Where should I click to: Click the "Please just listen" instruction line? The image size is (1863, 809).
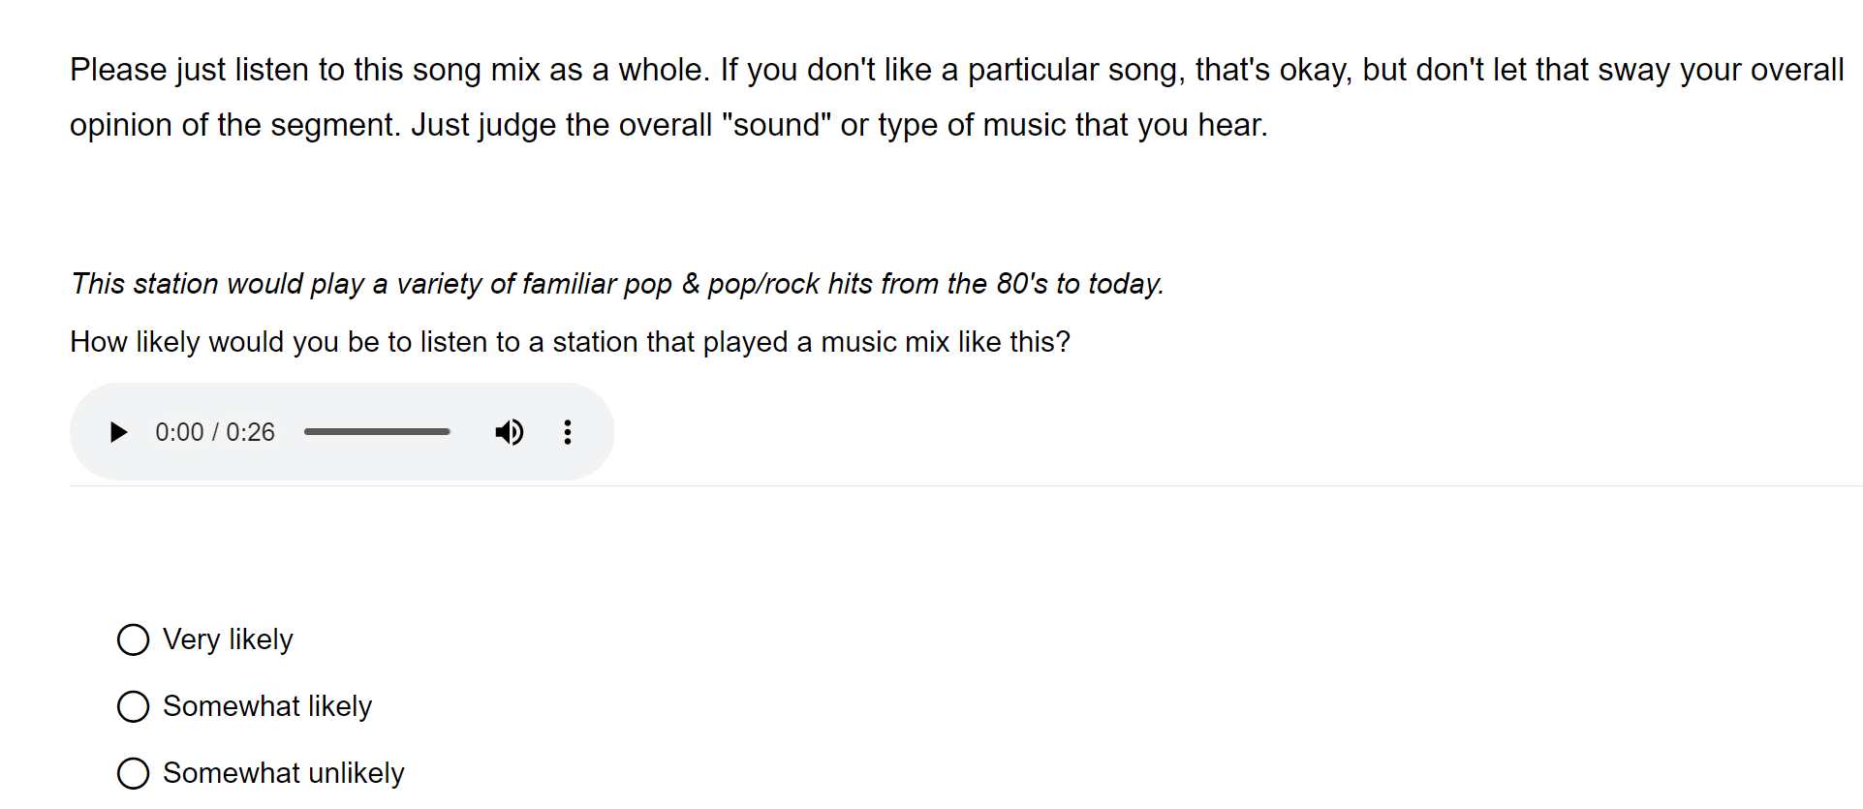(956, 70)
